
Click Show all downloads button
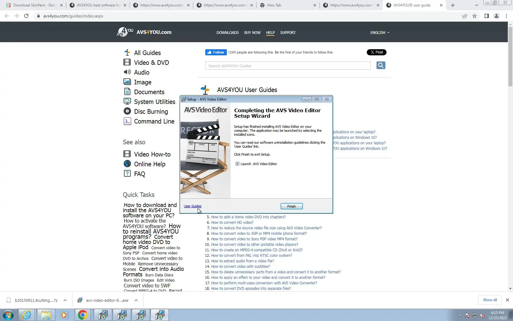click(490, 300)
